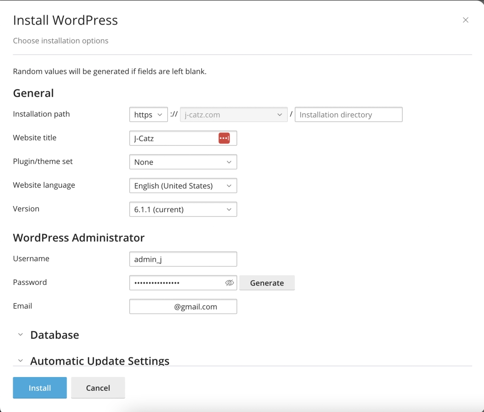
Task: Click the Database section chevron icon
Action: click(20, 334)
